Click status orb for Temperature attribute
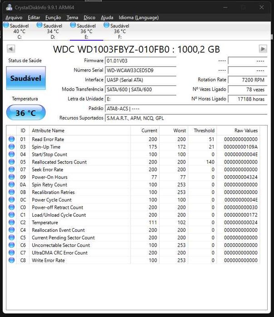This screenshot has height=317, width=274. pyautogui.click(x=11, y=222)
